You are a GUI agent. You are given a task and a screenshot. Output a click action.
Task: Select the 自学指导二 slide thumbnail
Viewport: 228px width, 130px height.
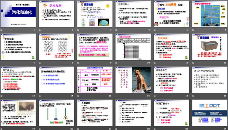pyautogui.click(x=18, y=80)
